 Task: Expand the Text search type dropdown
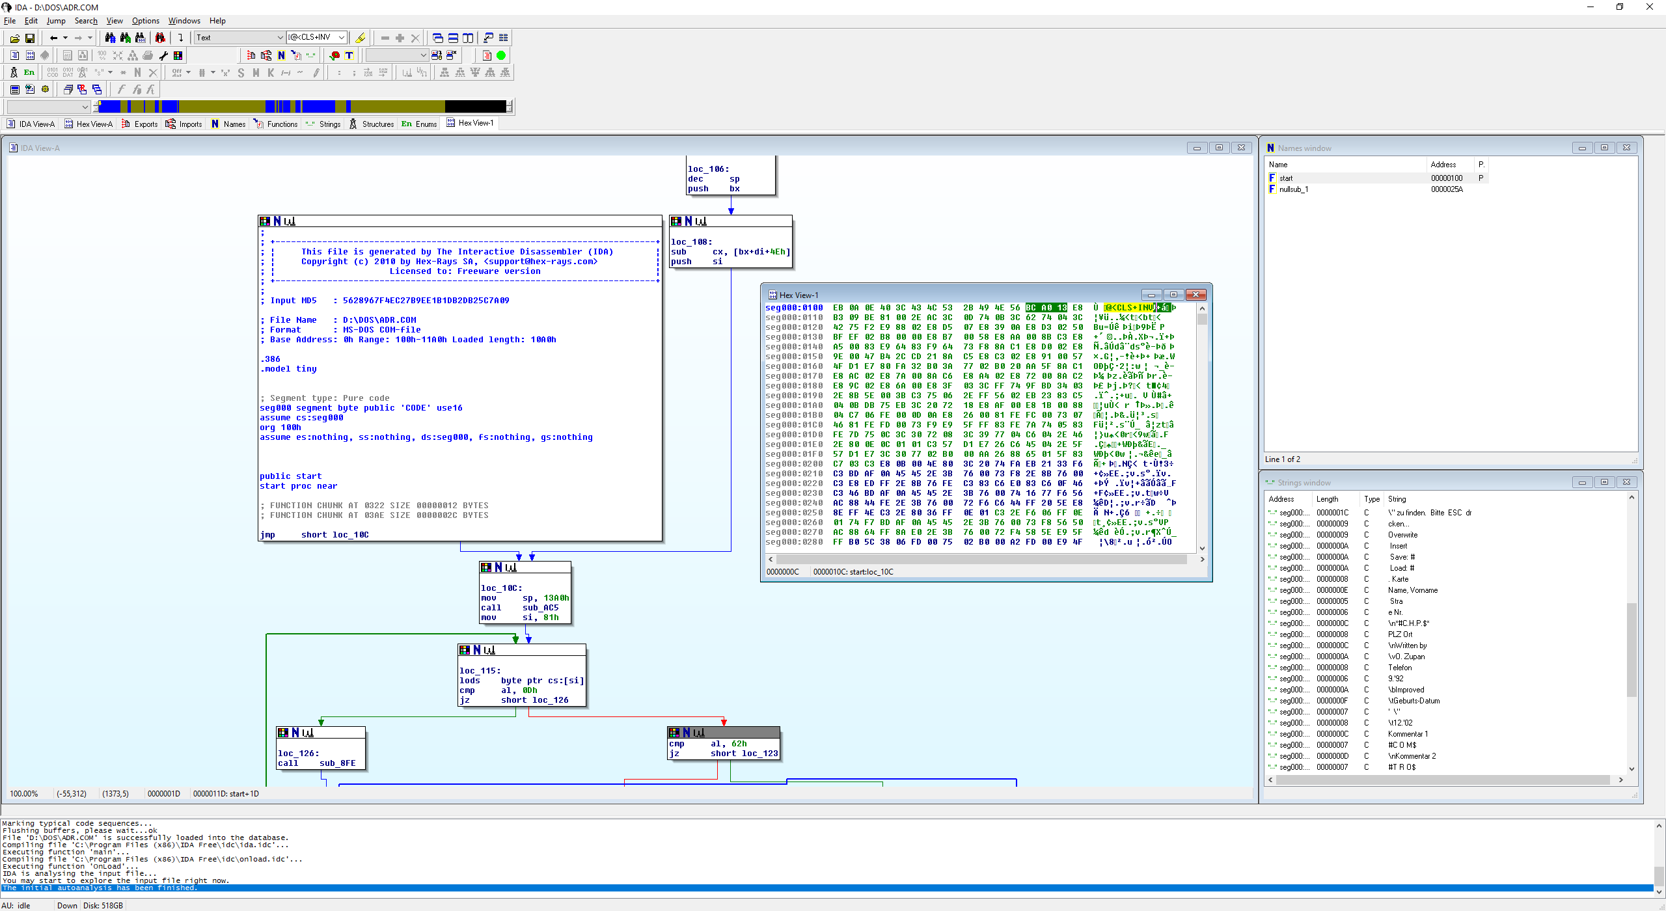point(280,38)
